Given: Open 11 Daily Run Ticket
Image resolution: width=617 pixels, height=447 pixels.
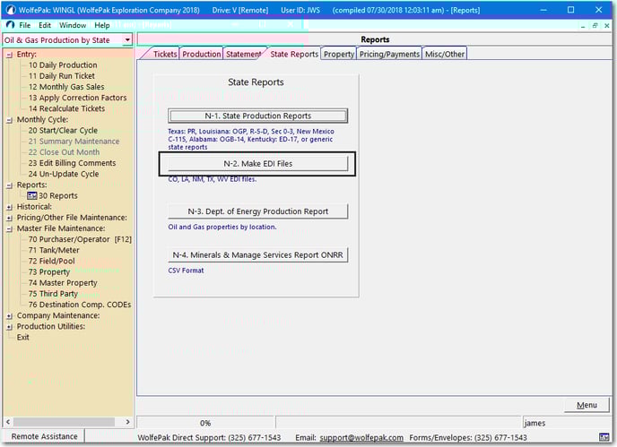Looking at the screenshot, I should tap(61, 76).
